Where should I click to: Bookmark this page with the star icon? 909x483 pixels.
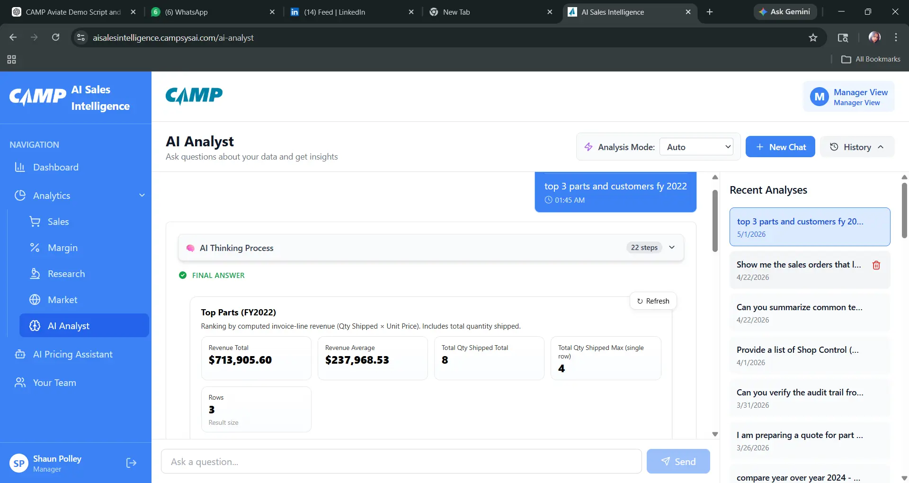pos(813,37)
